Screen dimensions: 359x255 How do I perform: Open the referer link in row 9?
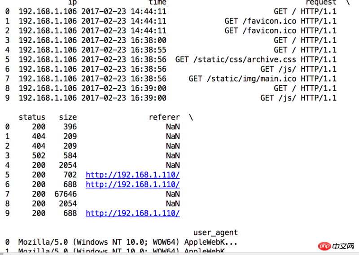[132, 213]
